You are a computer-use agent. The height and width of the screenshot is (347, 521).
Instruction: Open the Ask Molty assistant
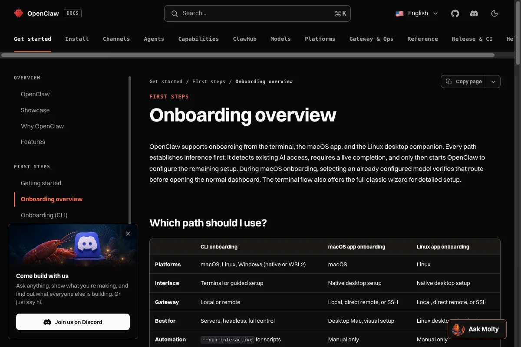[477, 329]
